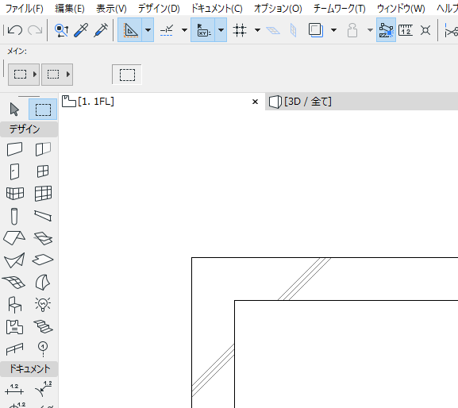Open the tracker options dropdown arrow
458x408 pixels.
221,30
